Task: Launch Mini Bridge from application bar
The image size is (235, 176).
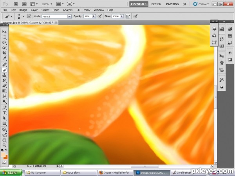Action: click(x=24, y=4)
